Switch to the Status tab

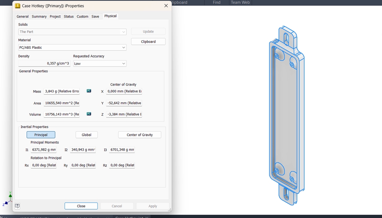click(x=69, y=17)
